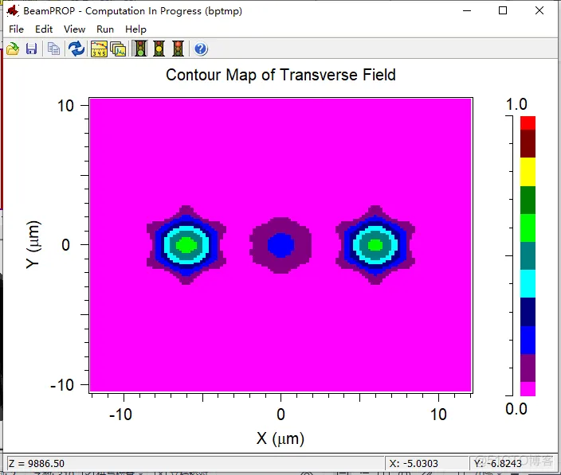Refresh the plot with the blue arrows icon

click(76, 49)
